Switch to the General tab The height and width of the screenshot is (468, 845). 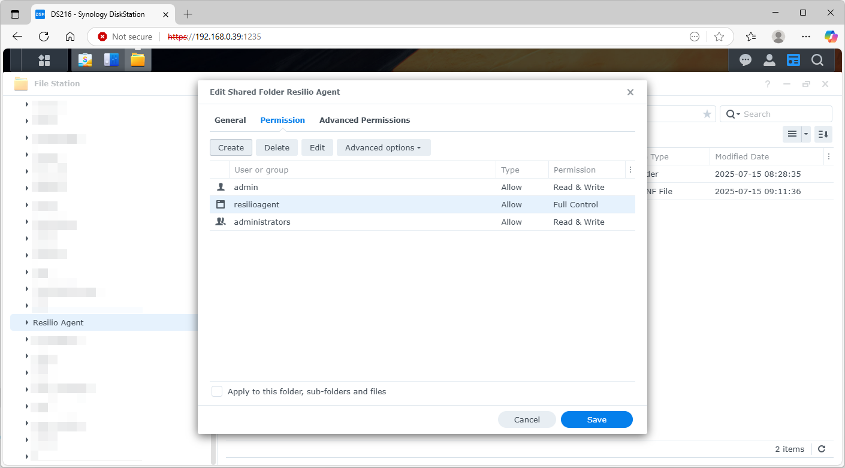pos(230,120)
